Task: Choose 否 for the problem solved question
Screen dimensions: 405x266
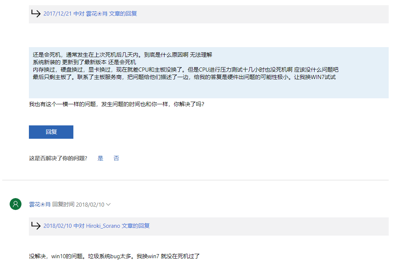Action: click(x=116, y=158)
